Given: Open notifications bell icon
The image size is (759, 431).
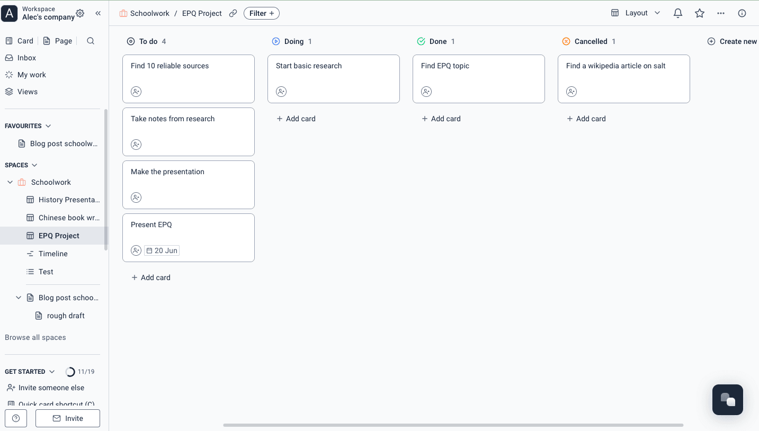Looking at the screenshot, I should pyautogui.click(x=678, y=13).
